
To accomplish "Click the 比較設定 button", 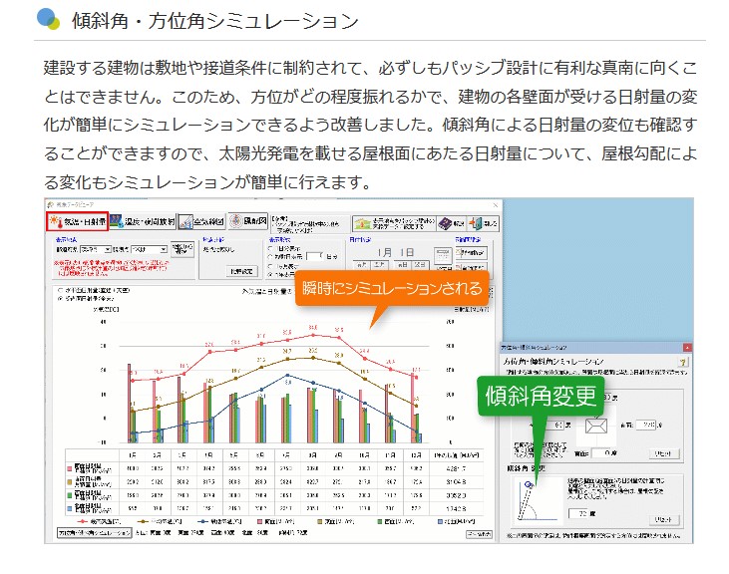I will (241, 271).
